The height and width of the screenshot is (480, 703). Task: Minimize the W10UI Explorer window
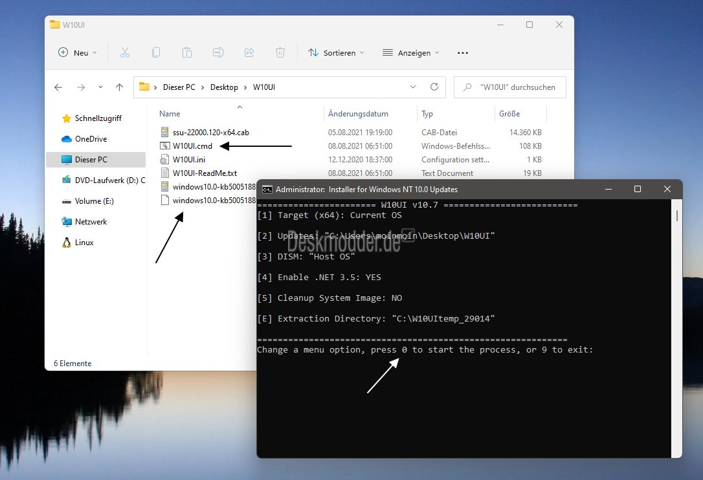click(500, 25)
